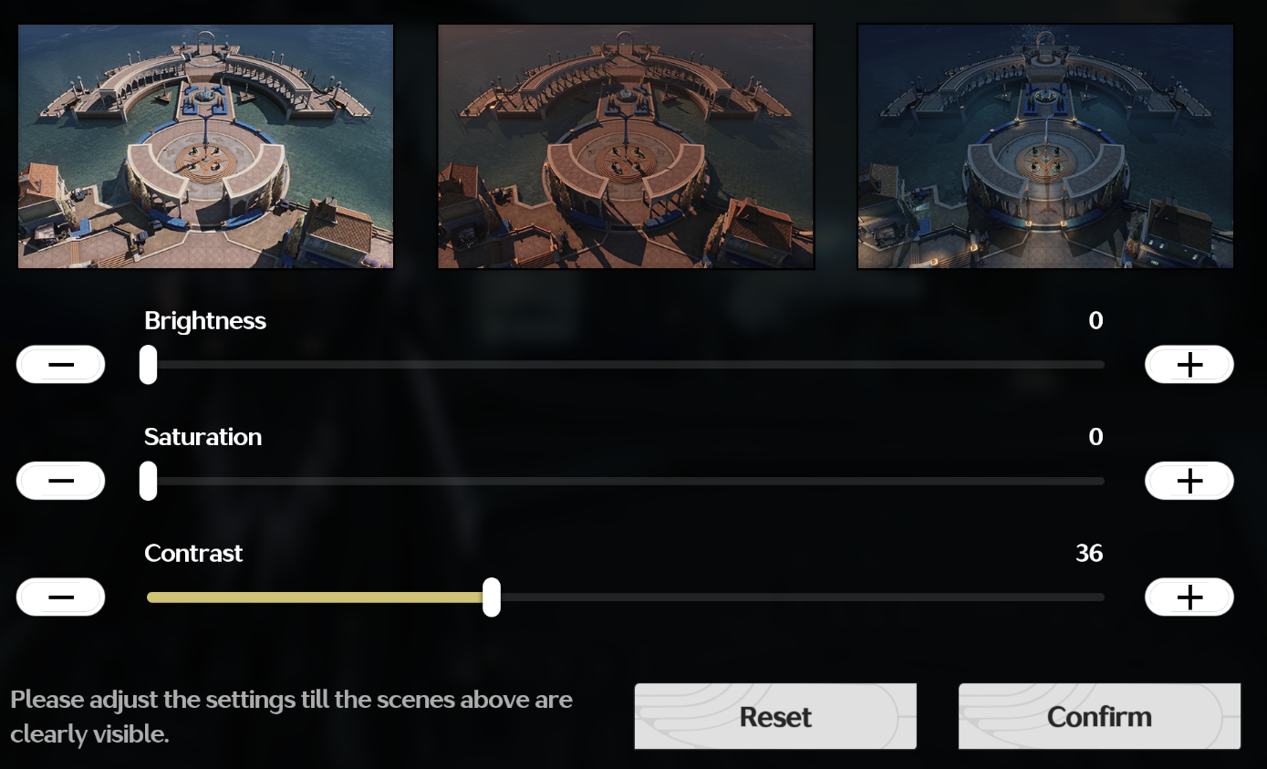
Task: Select the night scene preview thumbnail
Action: click(x=1045, y=146)
